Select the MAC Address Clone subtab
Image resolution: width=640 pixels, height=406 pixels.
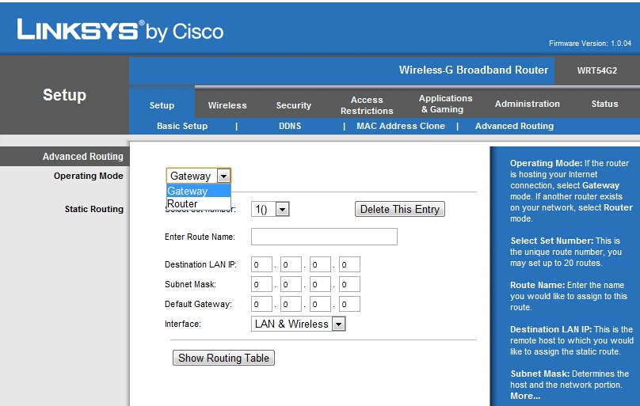(x=401, y=126)
